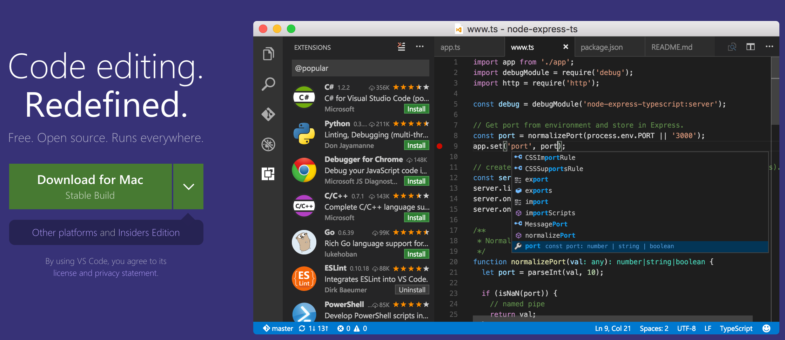Click the Download for Mac button
785x340 pixels.
tap(90, 186)
